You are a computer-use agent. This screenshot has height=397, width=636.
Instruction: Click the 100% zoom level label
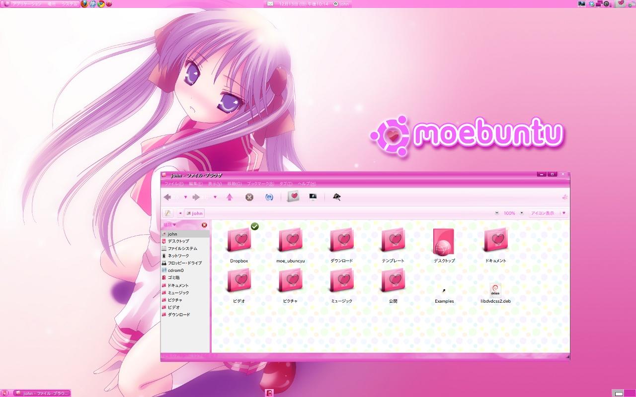click(x=509, y=213)
